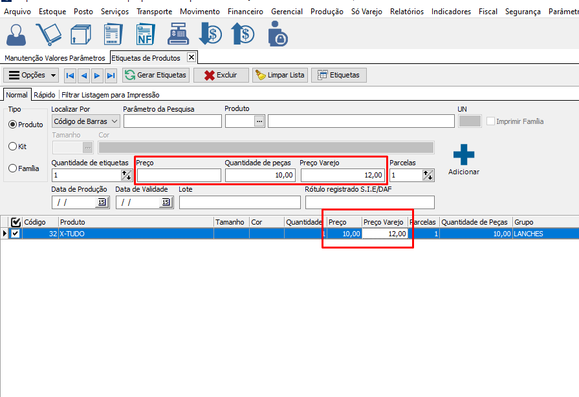Click the money up-arrow receivables icon
Viewport: 579px width, 397px height.
pyautogui.click(x=243, y=34)
